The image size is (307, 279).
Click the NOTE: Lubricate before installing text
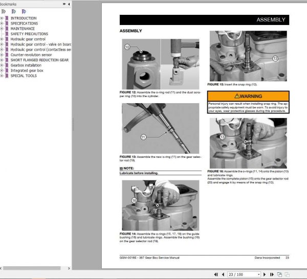pyautogui.click(x=160, y=171)
